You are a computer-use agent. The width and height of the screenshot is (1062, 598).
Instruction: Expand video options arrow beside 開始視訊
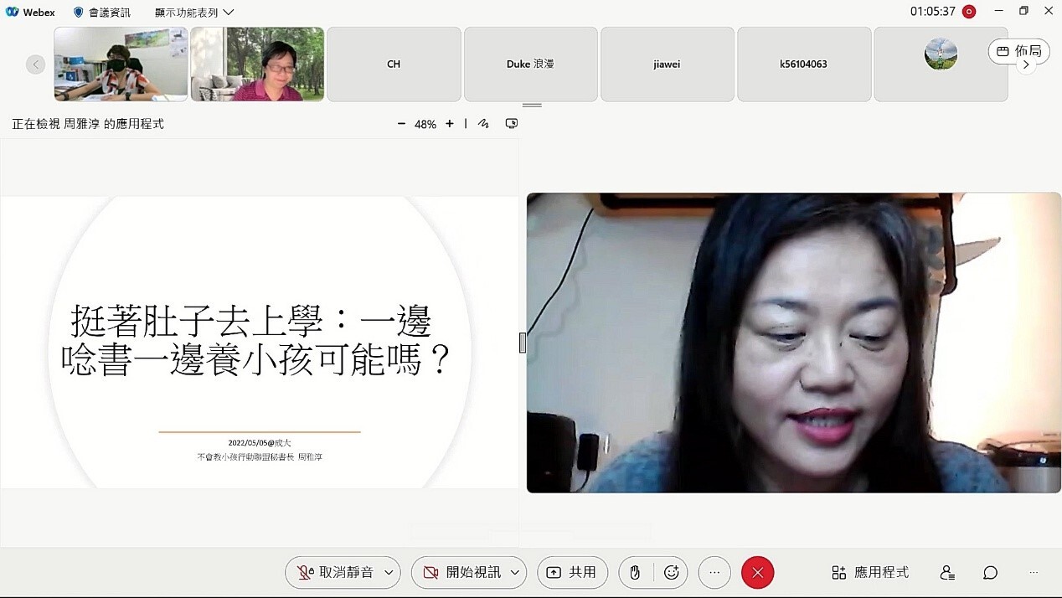click(x=515, y=573)
